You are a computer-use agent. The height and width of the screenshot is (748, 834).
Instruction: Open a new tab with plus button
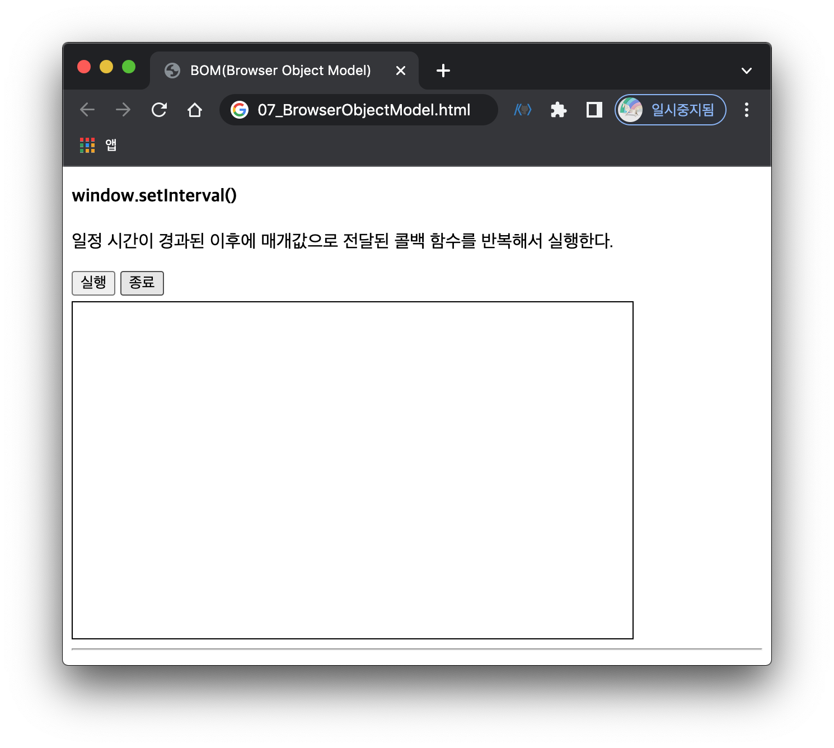[x=443, y=71]
